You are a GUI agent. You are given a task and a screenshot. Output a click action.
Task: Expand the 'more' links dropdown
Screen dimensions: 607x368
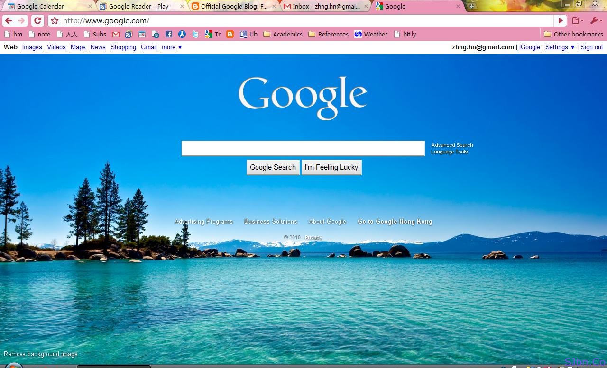[x=171, y=47]
